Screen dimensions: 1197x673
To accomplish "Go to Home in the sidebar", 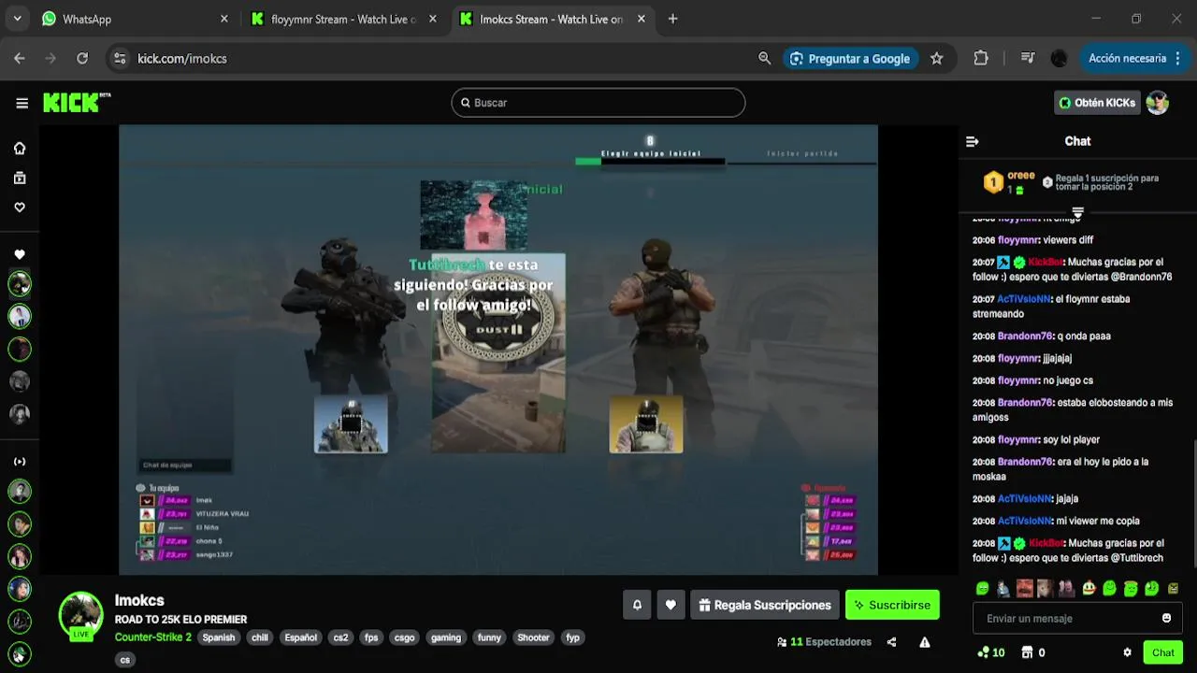I will click(20, 148).
